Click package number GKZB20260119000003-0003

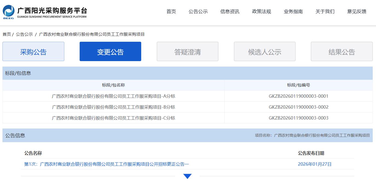299,118
